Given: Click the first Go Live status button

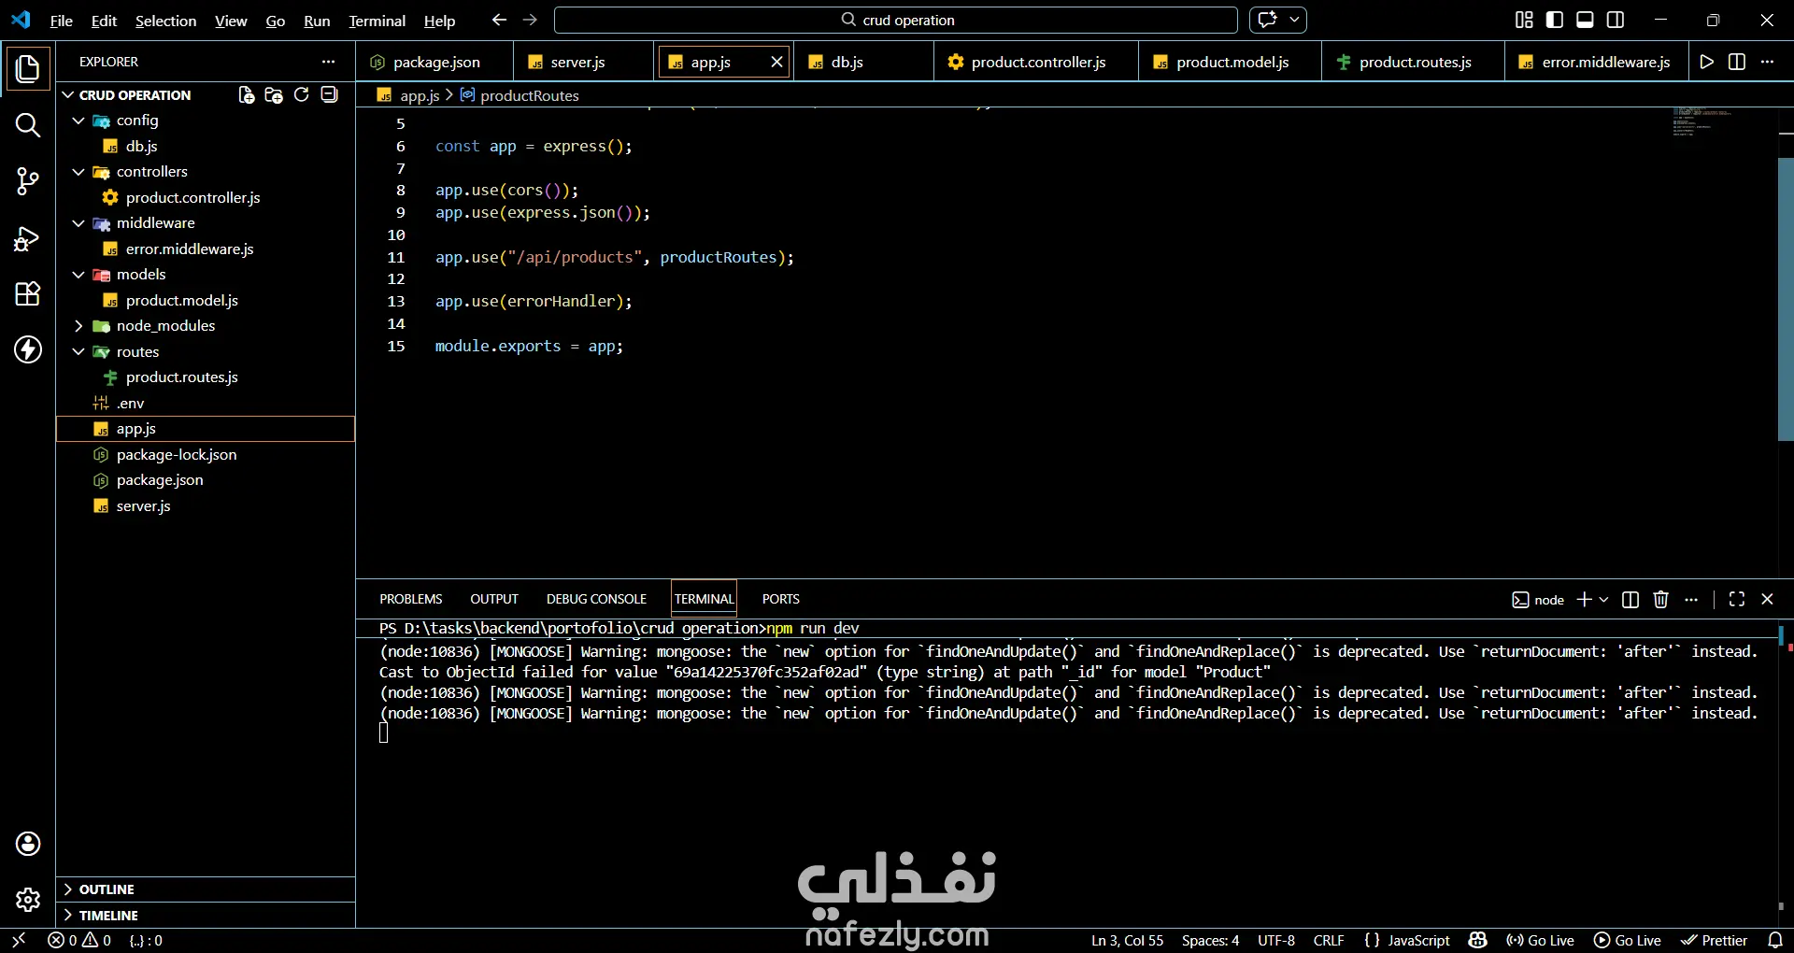Looking at the screenshot, I should pos(1541,941).
